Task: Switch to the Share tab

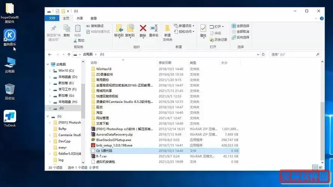Action: coord(80,18)
